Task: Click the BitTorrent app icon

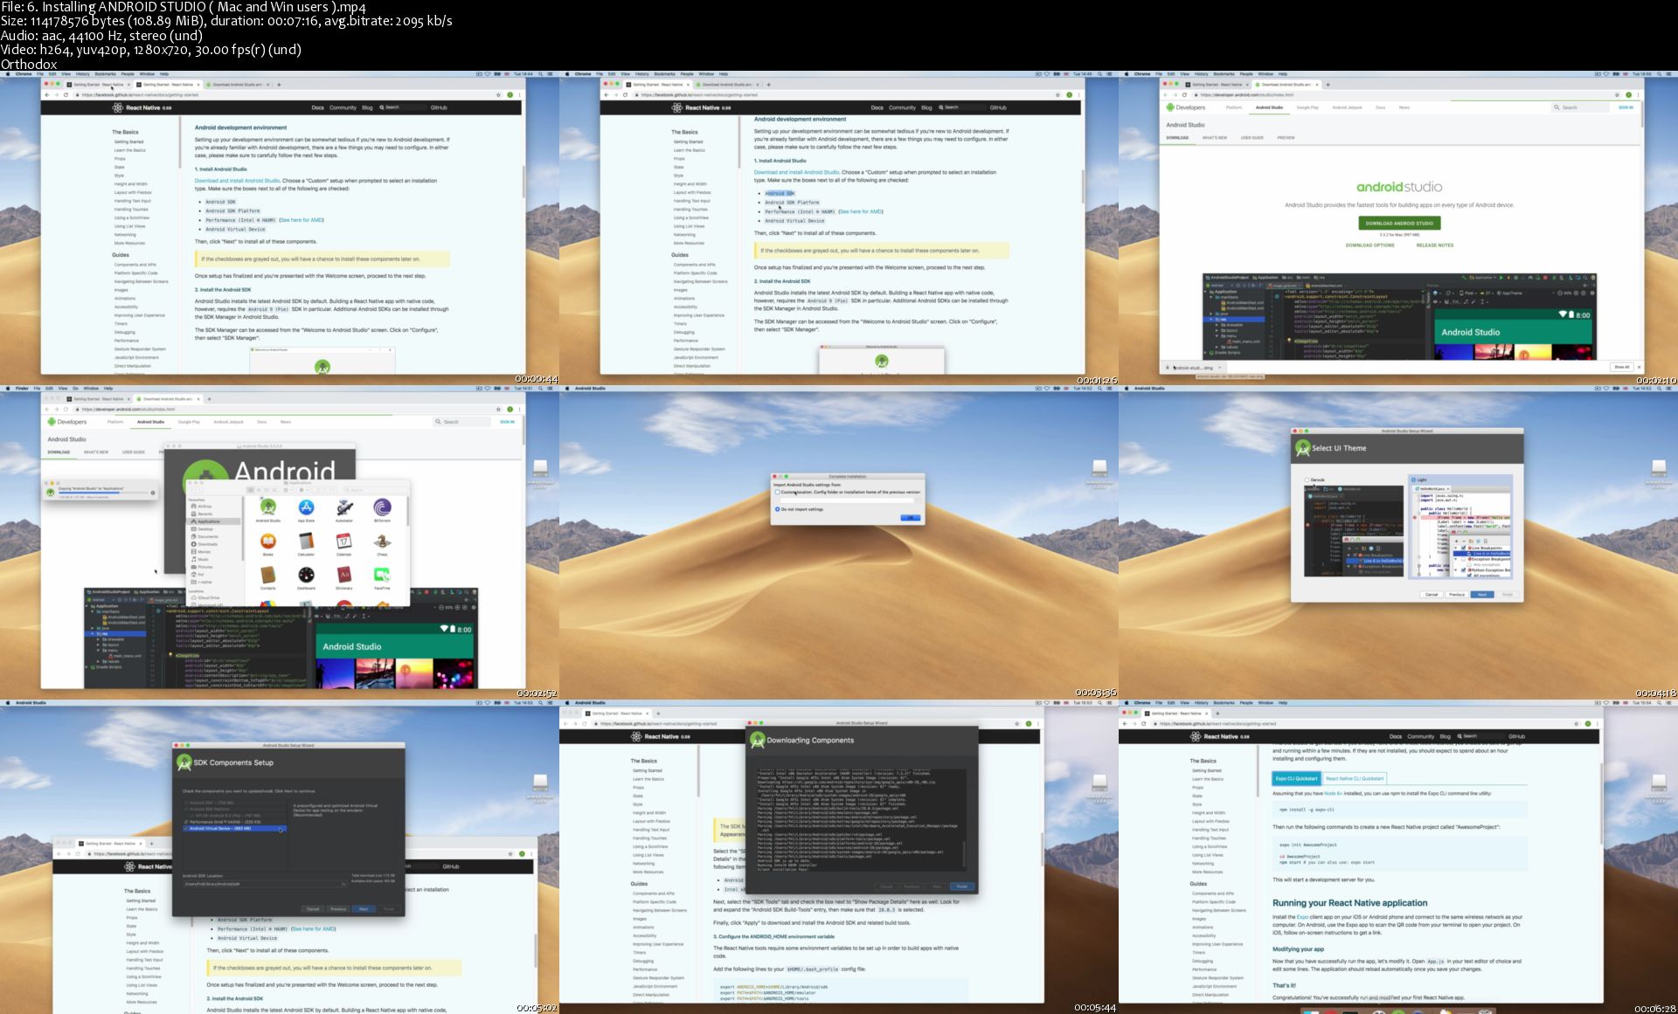Action: coord(382,507)
